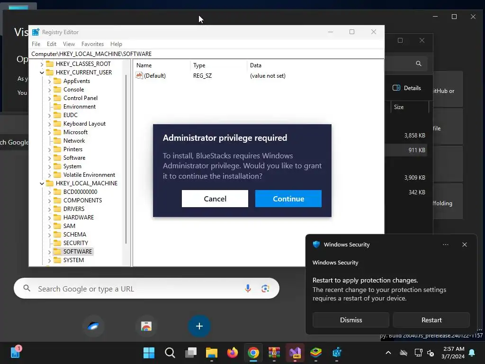The image size is (485, 364).
Task: Expand SOFTWARE key under HKEY_LOCAL_MACHINE
Action: (x=49, y=252)
